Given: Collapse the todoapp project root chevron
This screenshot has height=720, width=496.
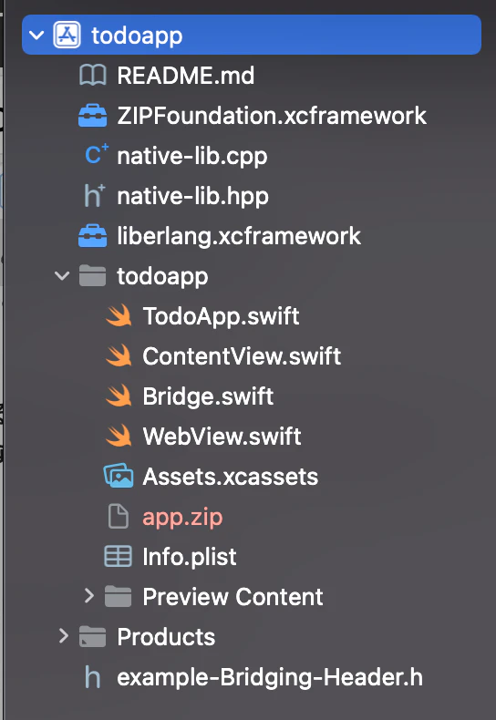Looking at the screenshot, I should pyautogui.click(x=36, y=35).
